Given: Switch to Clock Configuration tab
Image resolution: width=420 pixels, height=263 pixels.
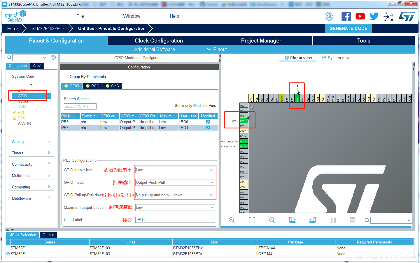Looking at the screenshot, I should (x=159, y=40).
